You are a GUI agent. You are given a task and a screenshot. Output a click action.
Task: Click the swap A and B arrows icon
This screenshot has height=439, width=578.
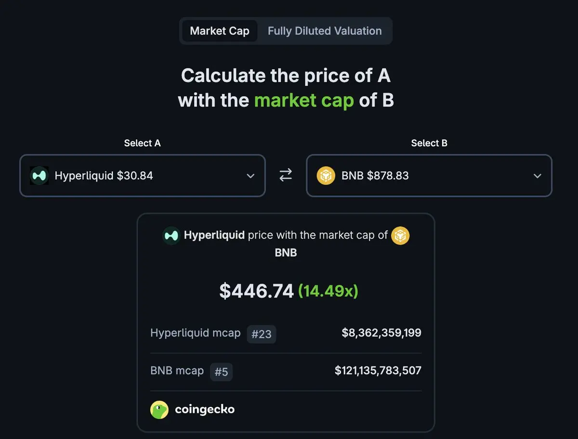tap(286, 176)
